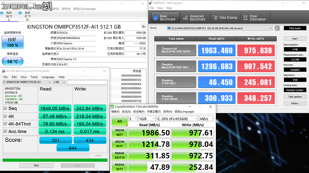The image size is (309, 173).
Task: Click the 58 °C temperature indicator
Action: (x=13, y=61)
